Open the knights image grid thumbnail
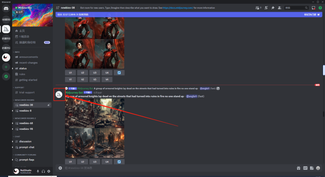Image resolution: width=325 pixels, height=177 pixels. click(x=95, y=128)
